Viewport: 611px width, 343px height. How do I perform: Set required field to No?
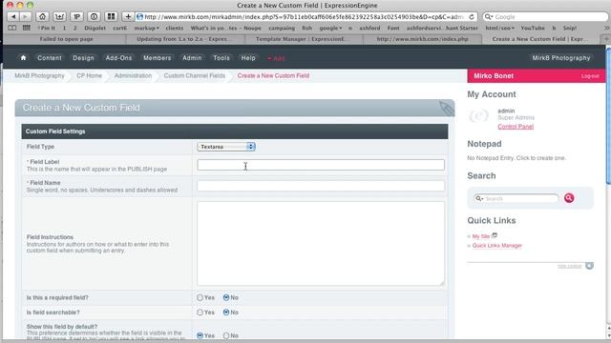tap(226, 297)
